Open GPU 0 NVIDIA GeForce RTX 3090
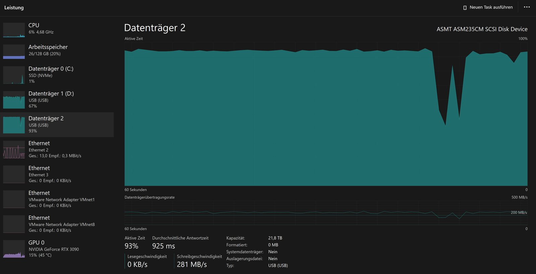 click(x=57, y=249)
